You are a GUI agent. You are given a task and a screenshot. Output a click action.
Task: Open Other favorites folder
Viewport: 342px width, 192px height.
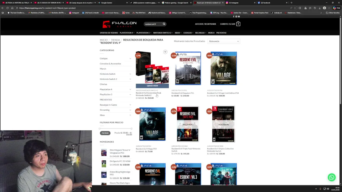[x=333, y=13]
